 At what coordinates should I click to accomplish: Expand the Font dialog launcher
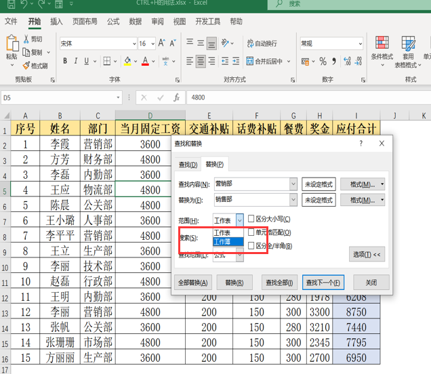coord(178,80)
